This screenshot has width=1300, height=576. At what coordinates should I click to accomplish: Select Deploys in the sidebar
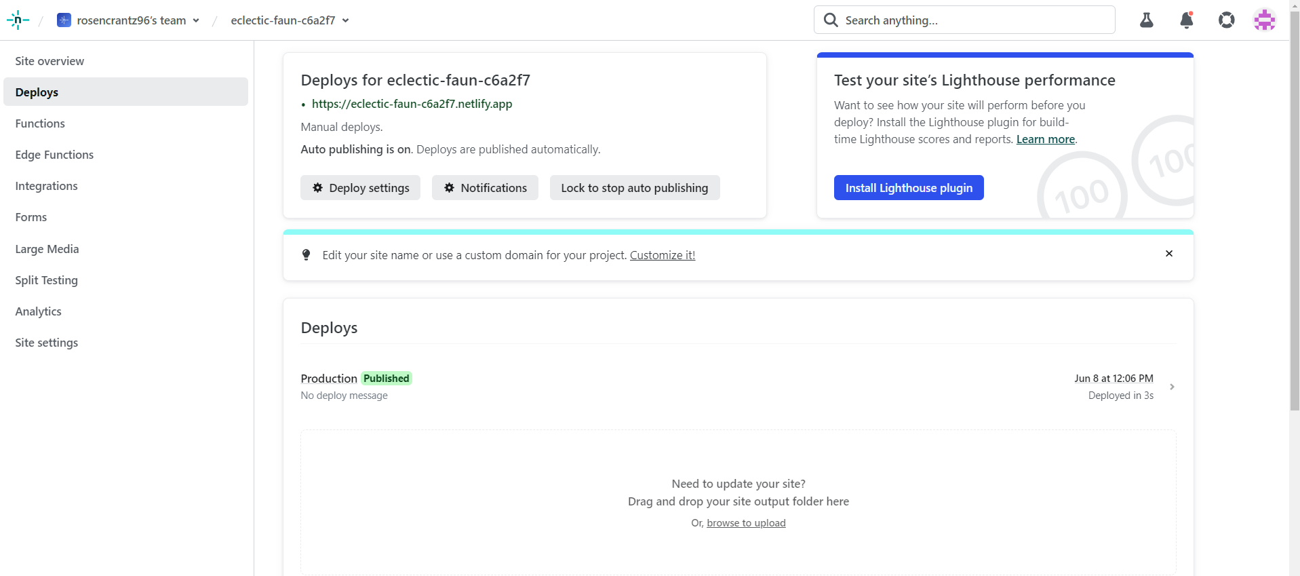coord(126,92)
